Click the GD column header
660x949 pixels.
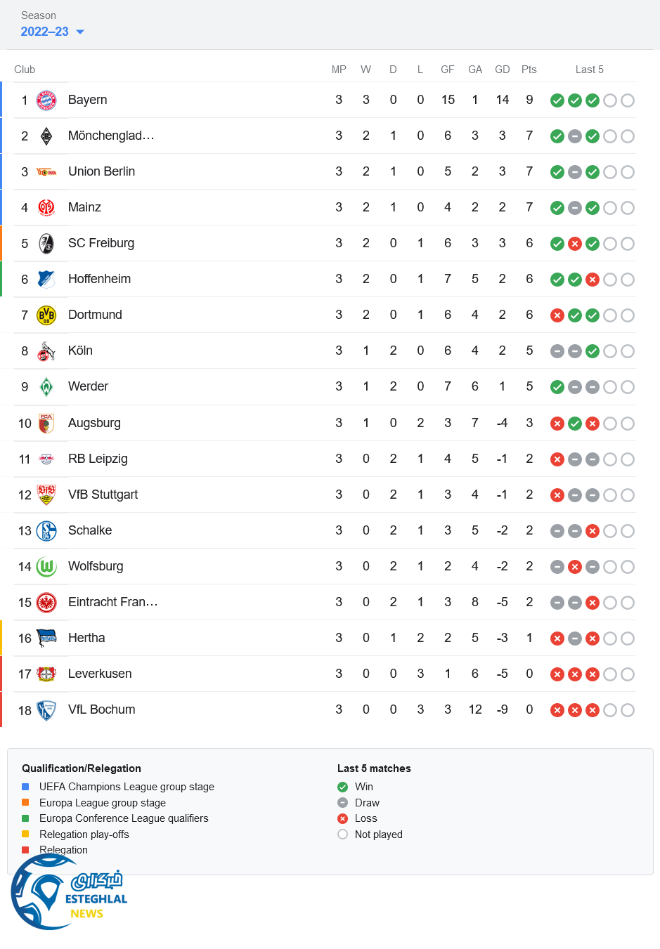[503, 70]
